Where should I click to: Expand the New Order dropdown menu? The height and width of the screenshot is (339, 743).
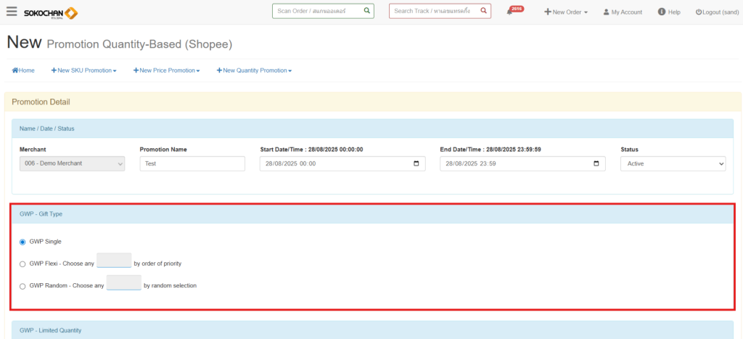coord(566,12)
